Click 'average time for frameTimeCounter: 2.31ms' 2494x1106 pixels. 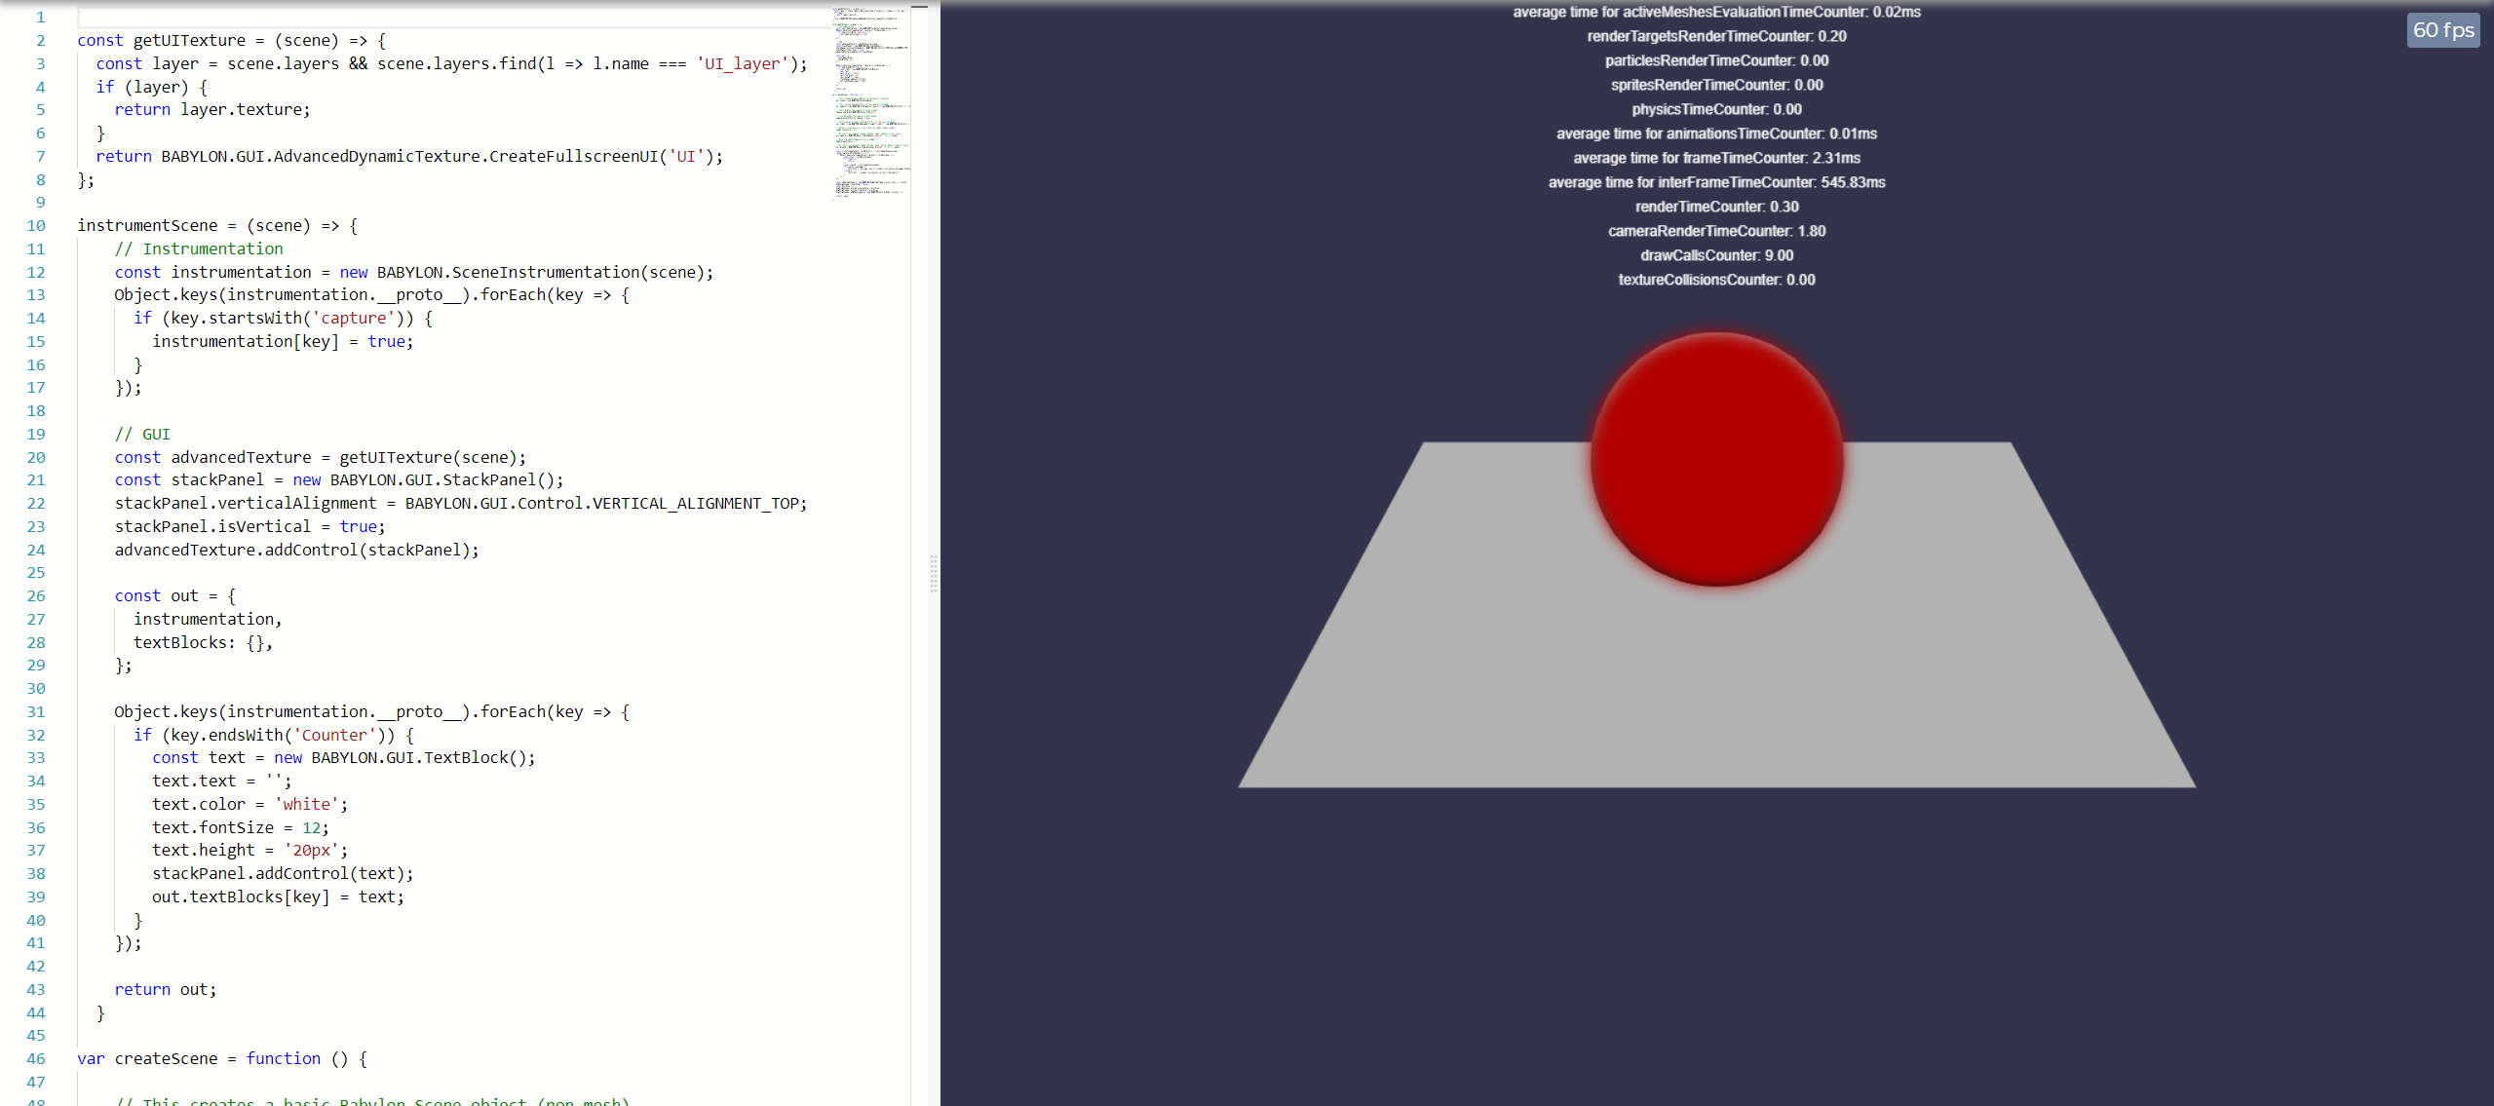[x=1716, y=158]
